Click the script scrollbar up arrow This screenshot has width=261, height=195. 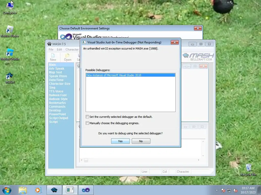(203, 141)
